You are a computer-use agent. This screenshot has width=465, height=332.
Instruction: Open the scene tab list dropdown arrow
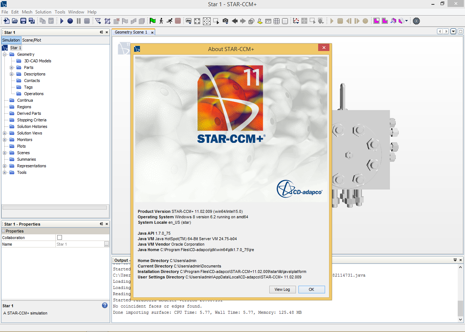[x=453, y=31]
